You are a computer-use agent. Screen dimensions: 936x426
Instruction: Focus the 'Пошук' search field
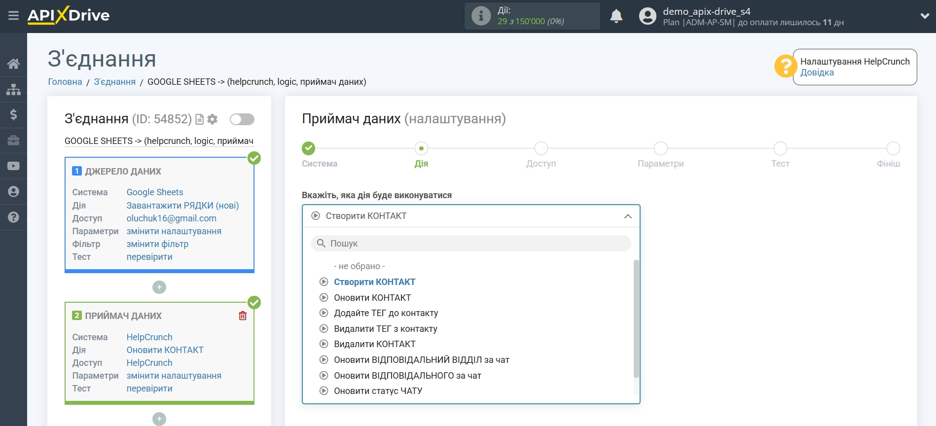(x=471, y=244)
